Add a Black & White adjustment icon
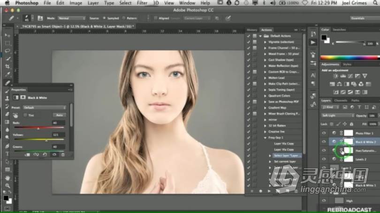The height and width of the screenshot is (213, 380). [x=347, y=84]
